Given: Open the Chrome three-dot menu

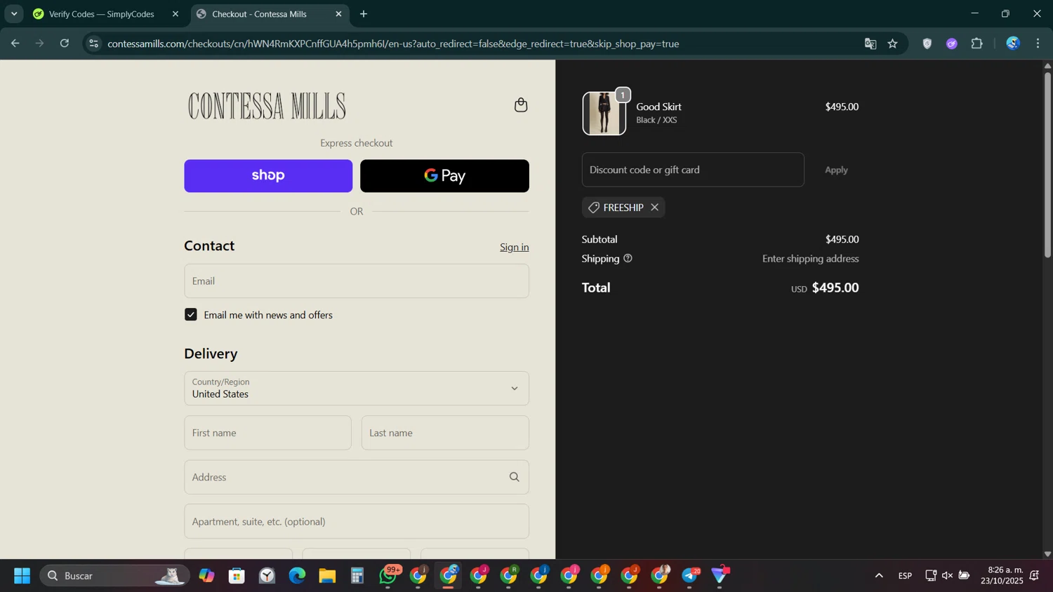Looking at the screenshot, I should (x=1038, y=43).
